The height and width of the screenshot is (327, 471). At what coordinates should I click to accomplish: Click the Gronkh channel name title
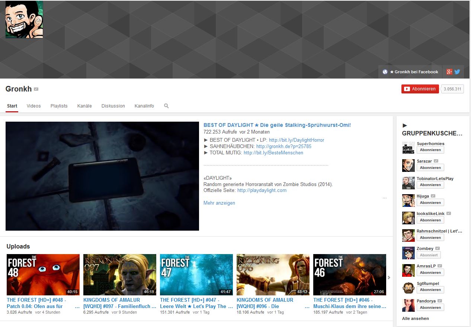coord(19,89)
